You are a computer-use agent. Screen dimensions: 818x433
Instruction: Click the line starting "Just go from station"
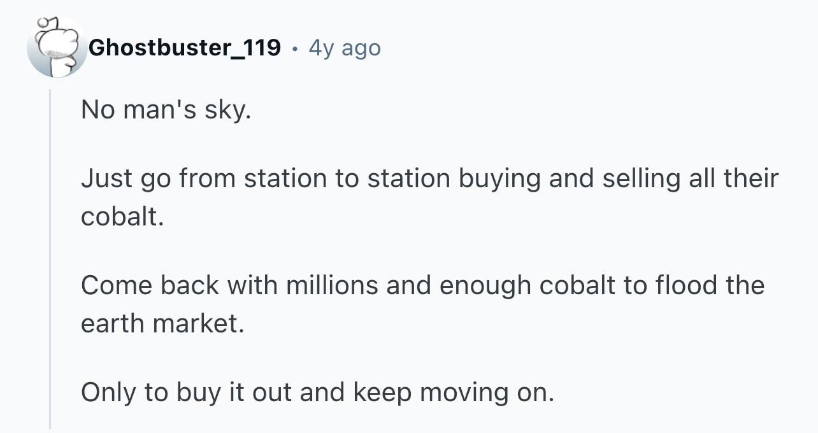tap(429, 179)
